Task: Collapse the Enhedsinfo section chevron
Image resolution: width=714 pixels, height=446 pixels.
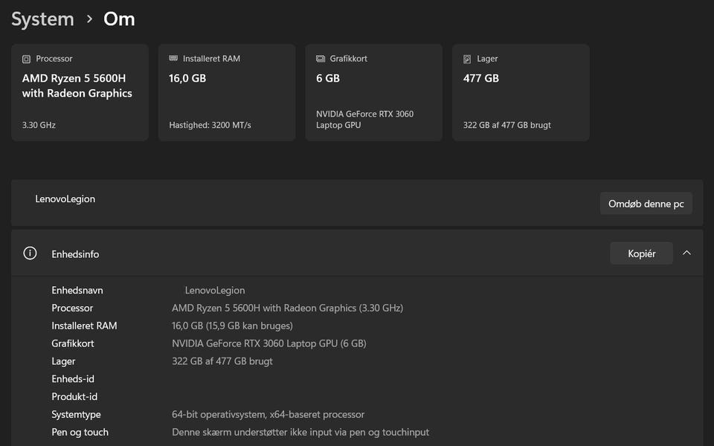Action: click(x=686, y=253)
